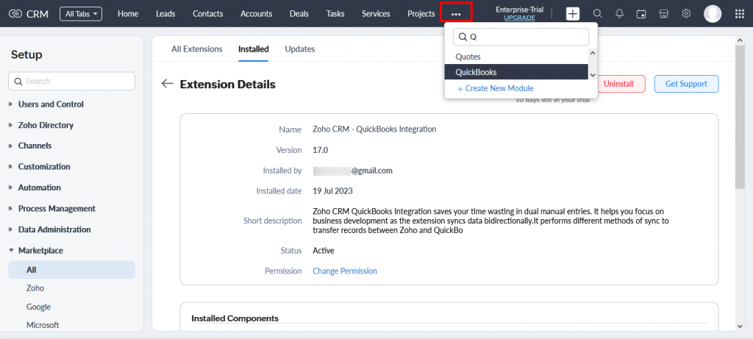Open the three-dots more modules menu

pyautogui.click(x=456, y=14)
